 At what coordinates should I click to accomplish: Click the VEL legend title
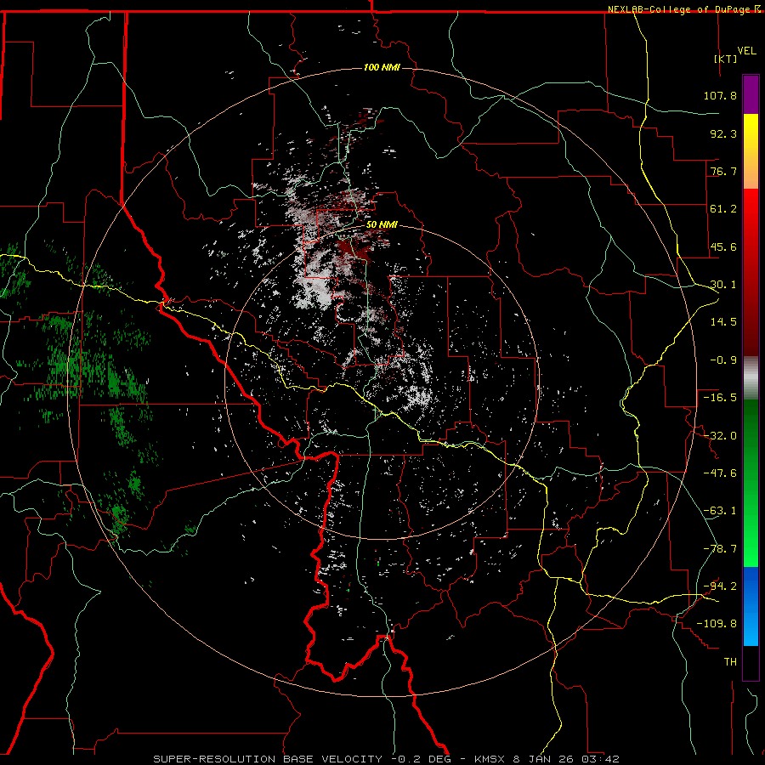[746, 50]
